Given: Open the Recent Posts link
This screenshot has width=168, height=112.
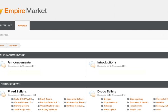Looking at the screenshot, I should pos(4,35).
